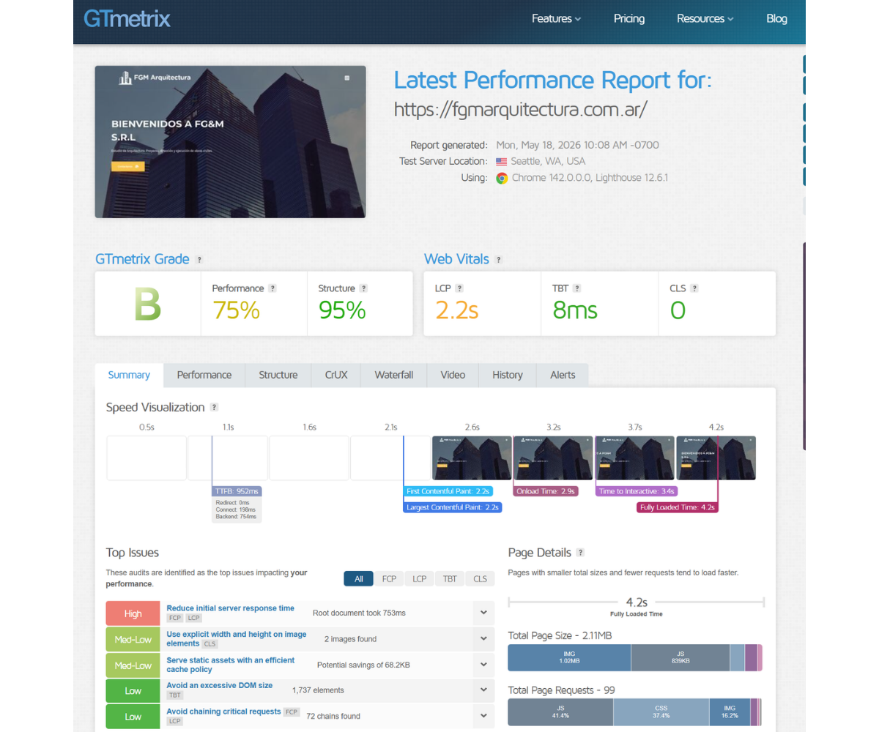Viewport: 879px width, 732px height.
Task: Show help for LCP metric
Action: 459,288
